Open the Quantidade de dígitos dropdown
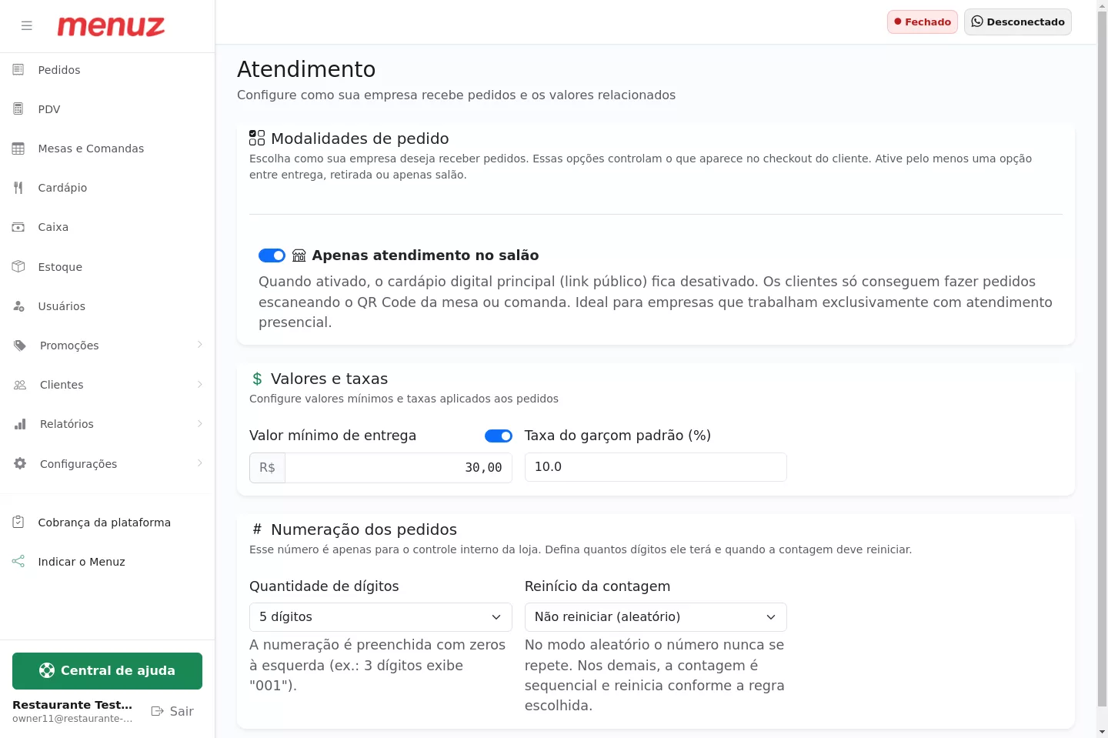The height and width of the screenshot is (738, 1108). (381, 617)
